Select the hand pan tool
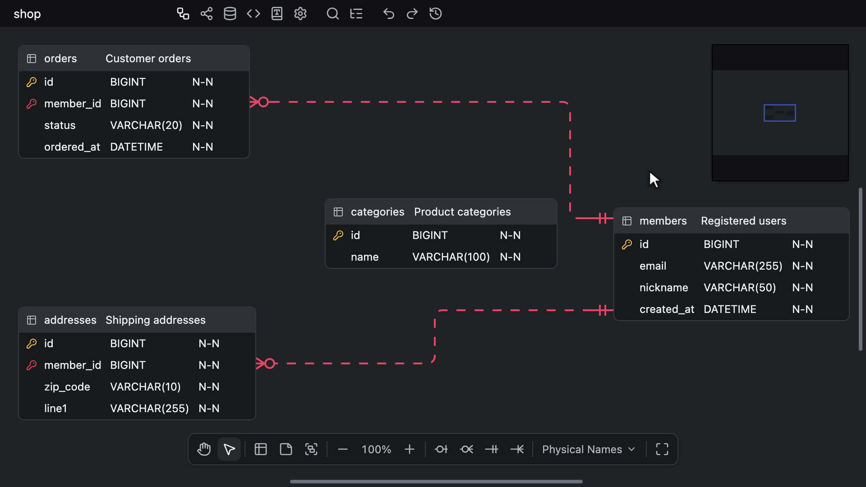866x487 pixels. click(x=204, y=449)
